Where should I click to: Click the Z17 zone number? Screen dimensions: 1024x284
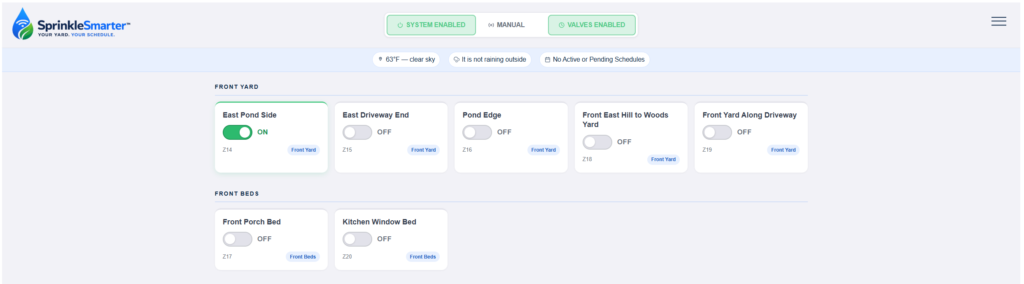pyautogui.click(x=227, y=256)
